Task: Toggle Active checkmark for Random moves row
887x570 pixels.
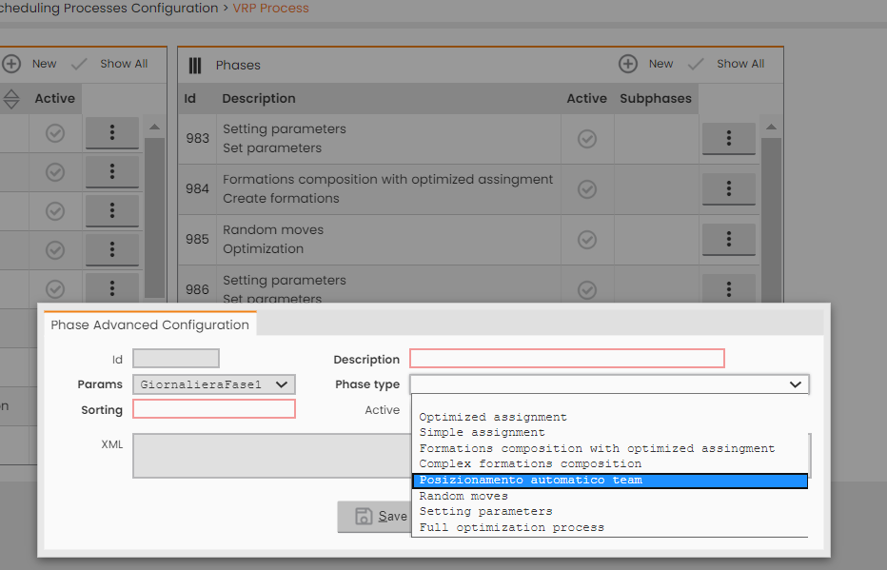Action: point(587,239)
